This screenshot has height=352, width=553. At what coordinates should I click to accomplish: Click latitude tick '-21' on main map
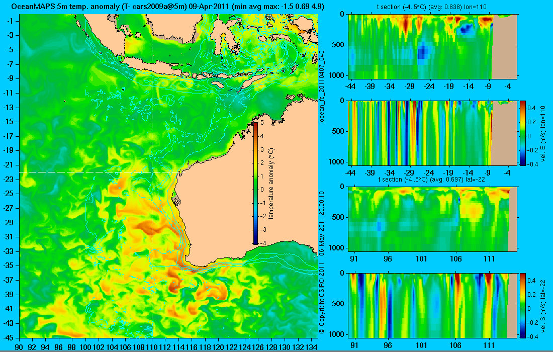pos(9,165)
